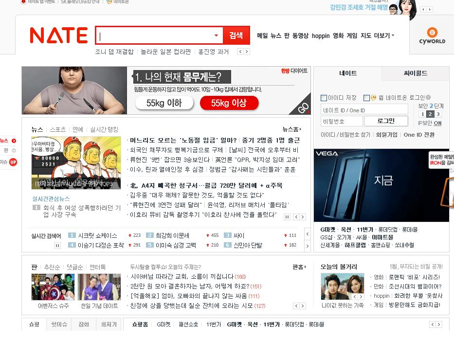The image size is (454, 340).
Task: Click the NATE logo
Action: point(59,36)
